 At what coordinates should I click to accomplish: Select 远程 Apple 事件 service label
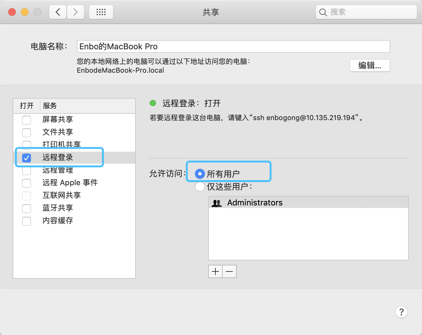[70, 182]
